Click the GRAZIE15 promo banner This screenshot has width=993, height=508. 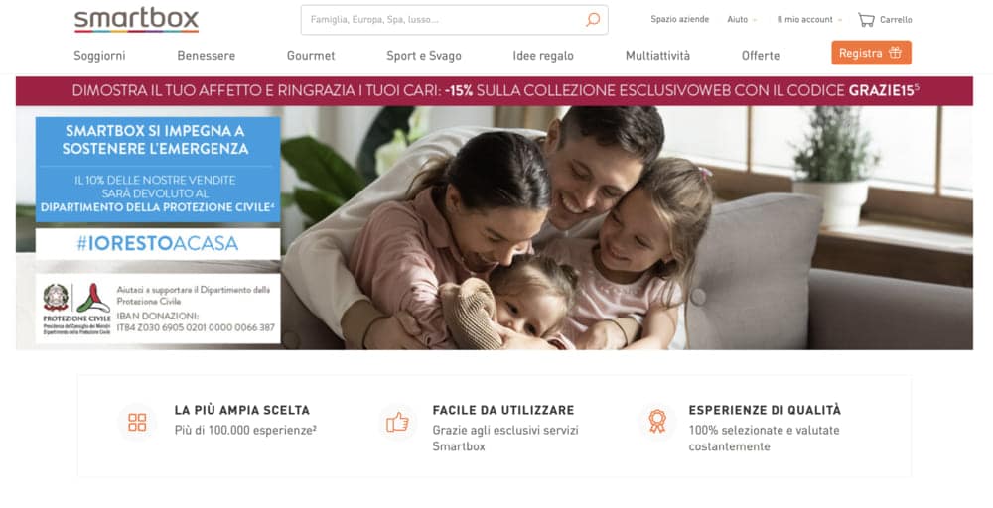(x=494, y=91)
